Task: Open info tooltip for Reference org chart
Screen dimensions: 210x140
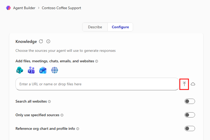Action: (78, 129)
